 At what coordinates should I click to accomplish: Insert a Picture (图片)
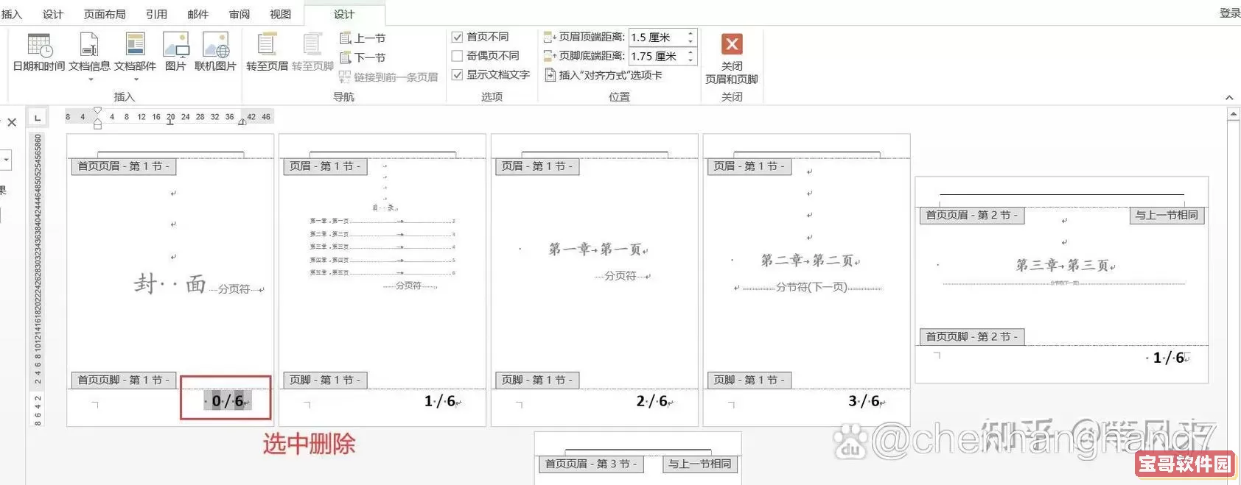175,53
